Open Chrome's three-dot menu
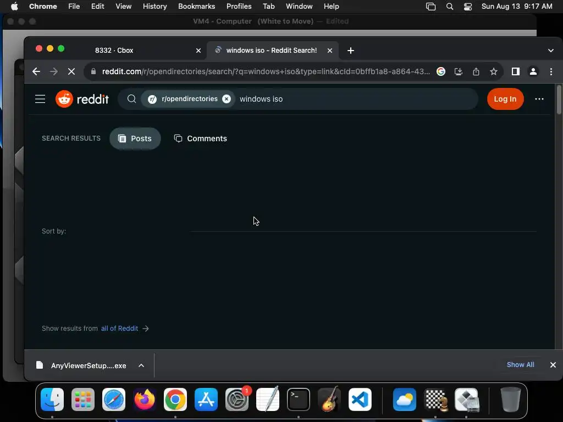This screenshot has width=563, height=422. coord(551,71)
